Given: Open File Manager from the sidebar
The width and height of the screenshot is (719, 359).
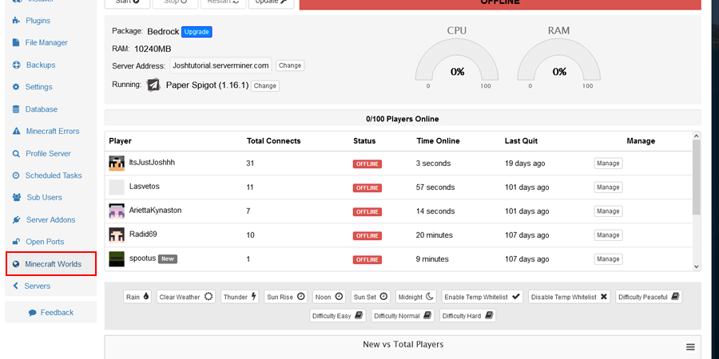Looking at the screenshot, I should point(46,42).
